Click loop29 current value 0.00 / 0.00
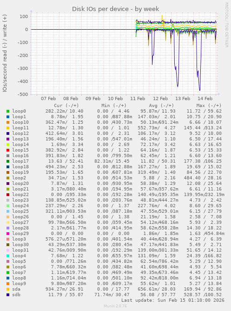 click(67, 234)
